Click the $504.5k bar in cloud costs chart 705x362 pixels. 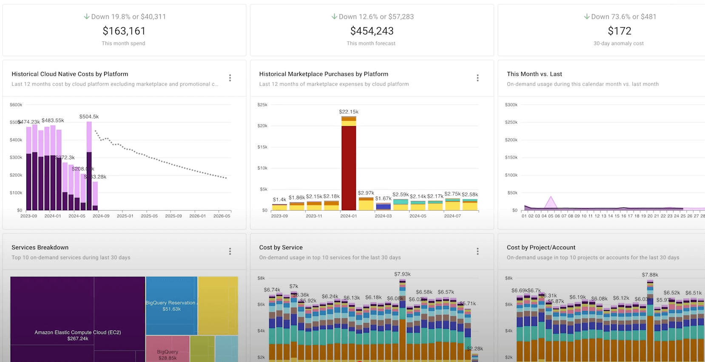(89, 166)
